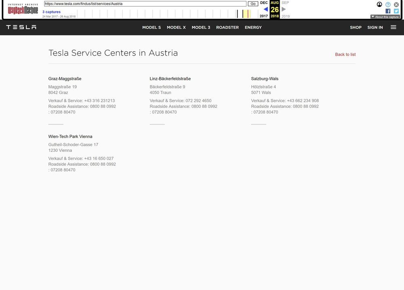Open the Wayback help icon
404x290 pixels.
point(388,4)
